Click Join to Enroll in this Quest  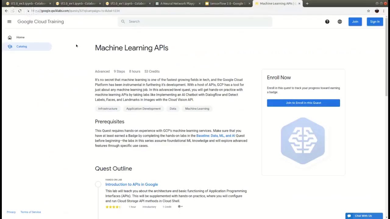(303, 103)
